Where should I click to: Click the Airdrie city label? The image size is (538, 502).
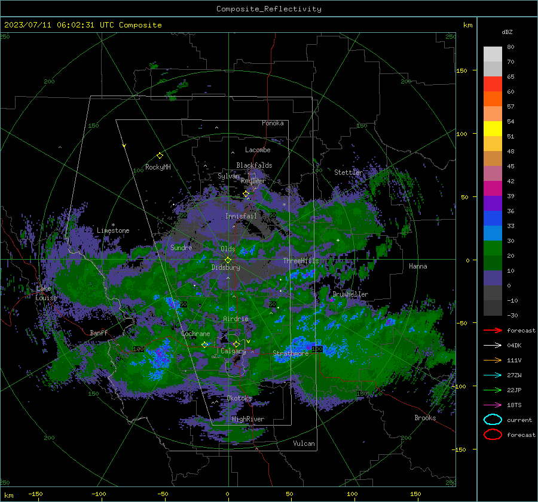(x=236, y=319)
